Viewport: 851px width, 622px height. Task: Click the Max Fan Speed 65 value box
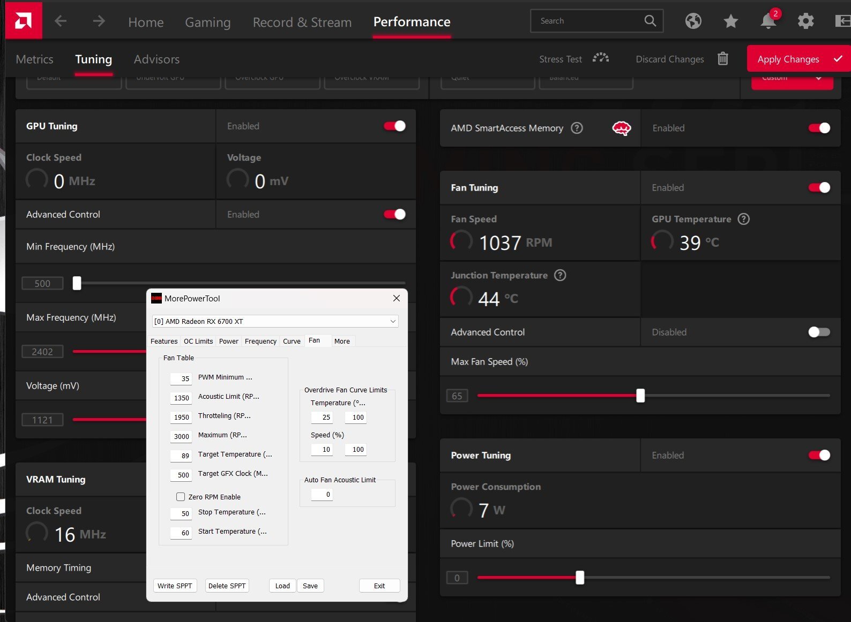pyautogui.click(x=457, y=396)
